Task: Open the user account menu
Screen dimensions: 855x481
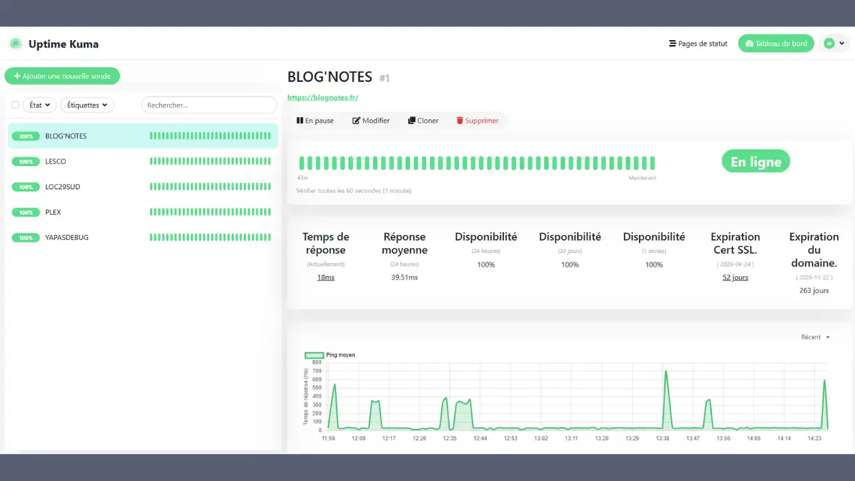Action: coord(835,43)
